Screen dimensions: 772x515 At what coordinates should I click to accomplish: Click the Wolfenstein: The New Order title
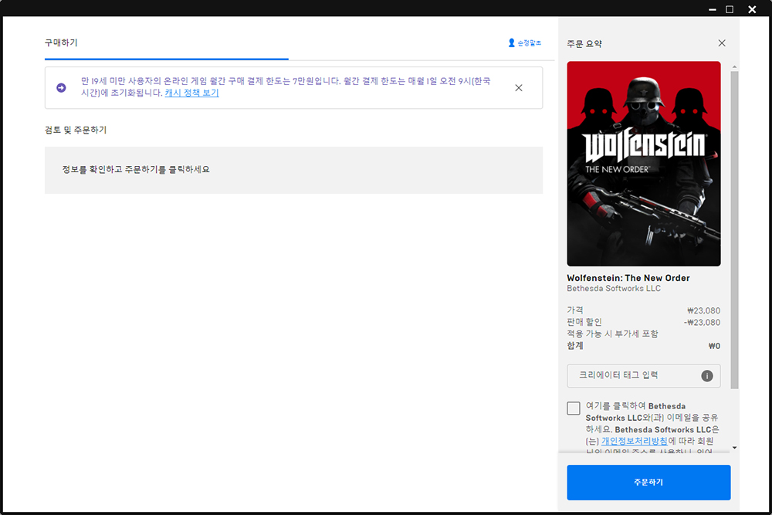628,278
